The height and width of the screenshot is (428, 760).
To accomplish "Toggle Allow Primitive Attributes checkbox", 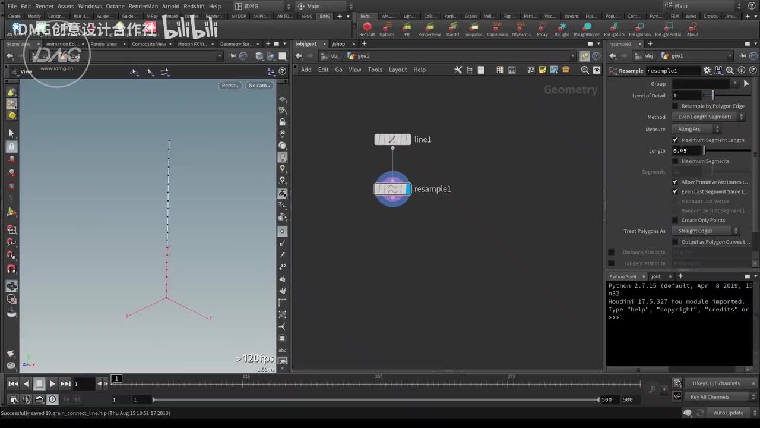I will click(675, 182).
